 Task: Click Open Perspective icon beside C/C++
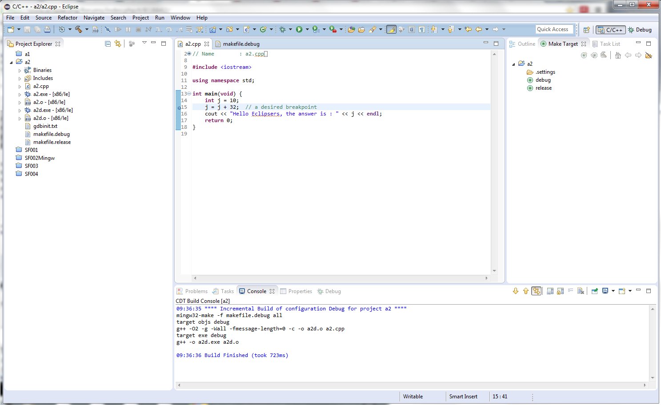click(586, 30)
